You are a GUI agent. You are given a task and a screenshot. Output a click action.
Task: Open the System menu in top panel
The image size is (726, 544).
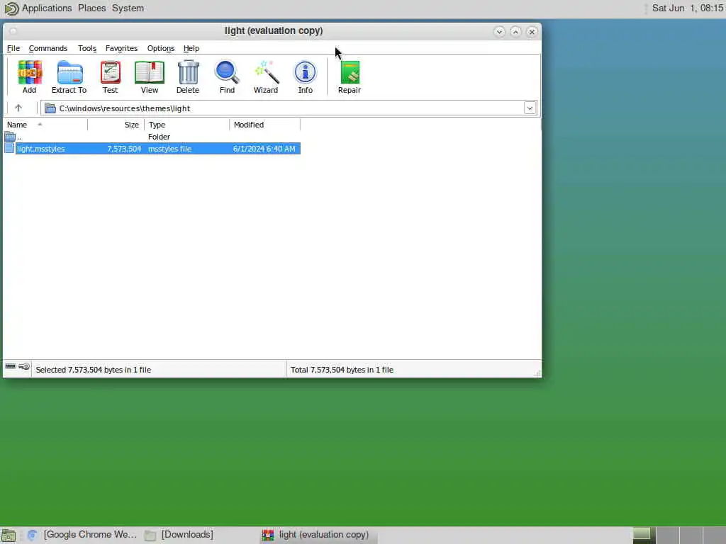coord(128,8)
